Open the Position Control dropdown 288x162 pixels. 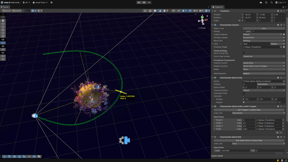pos(264,63)
